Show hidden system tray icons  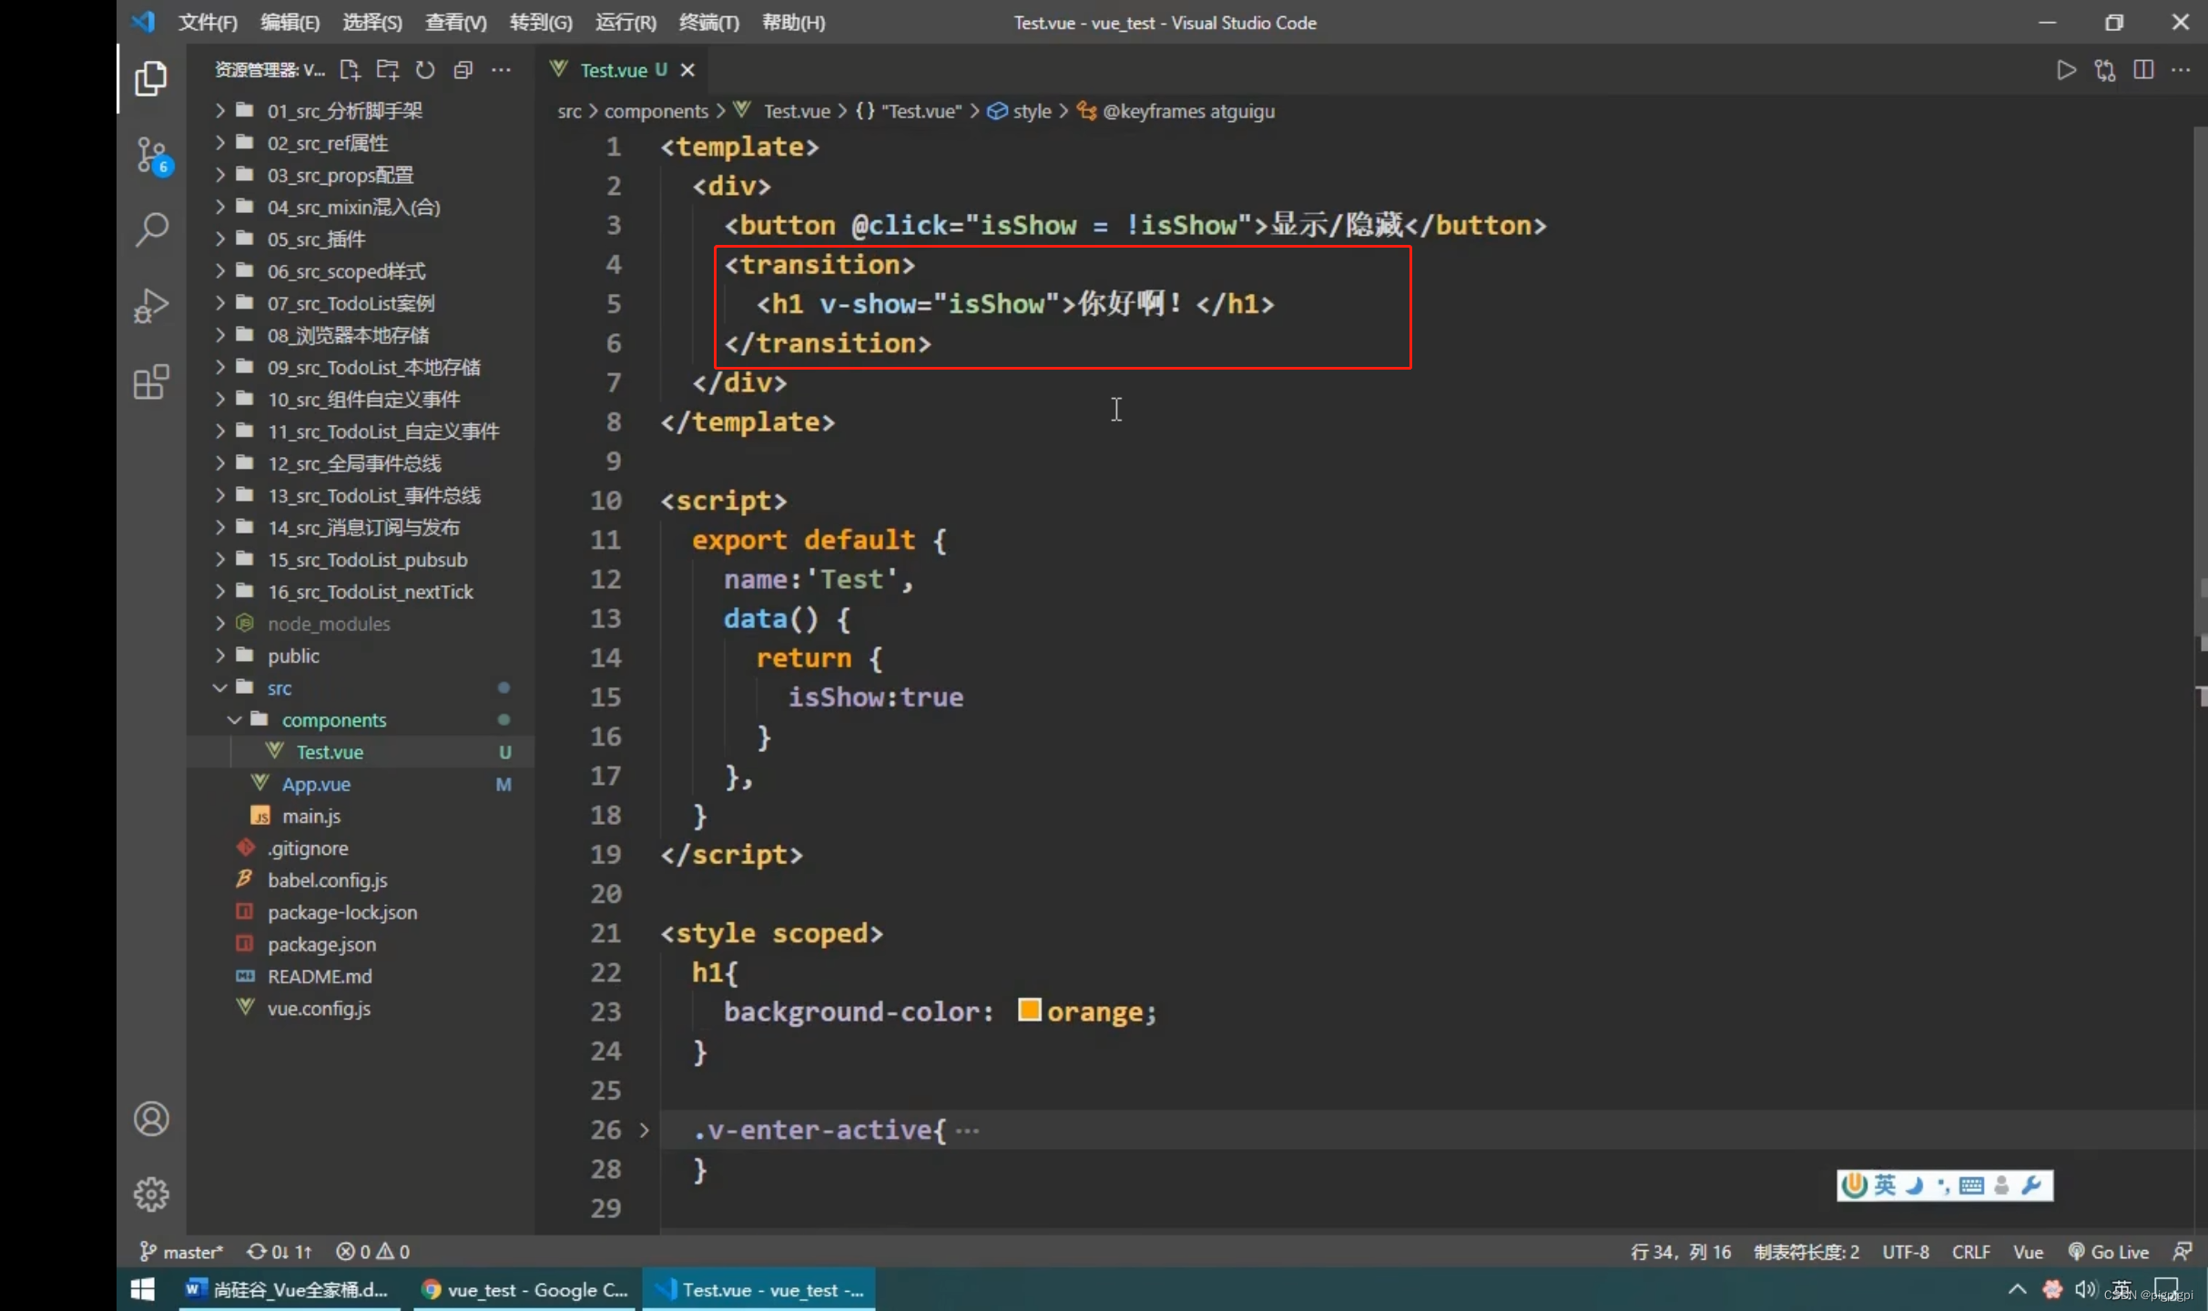tap(2017, 1289)
